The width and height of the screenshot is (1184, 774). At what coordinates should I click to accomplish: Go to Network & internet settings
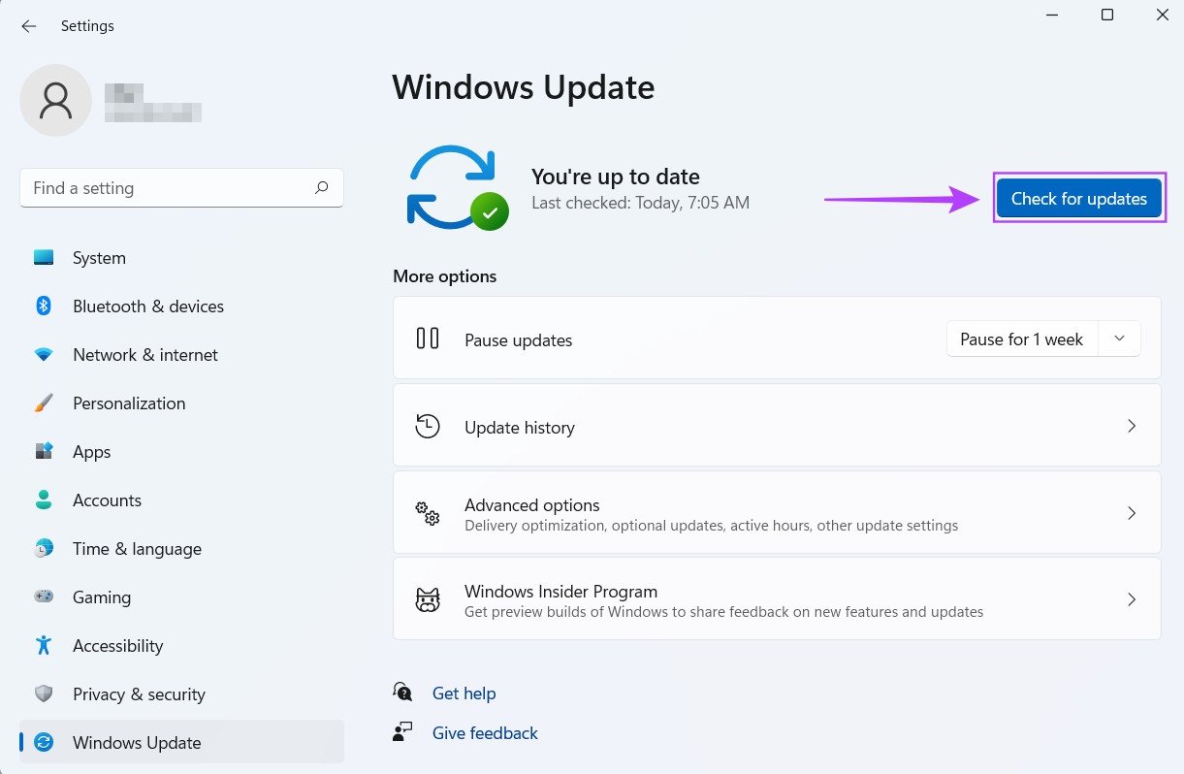(x=181, y=355)
